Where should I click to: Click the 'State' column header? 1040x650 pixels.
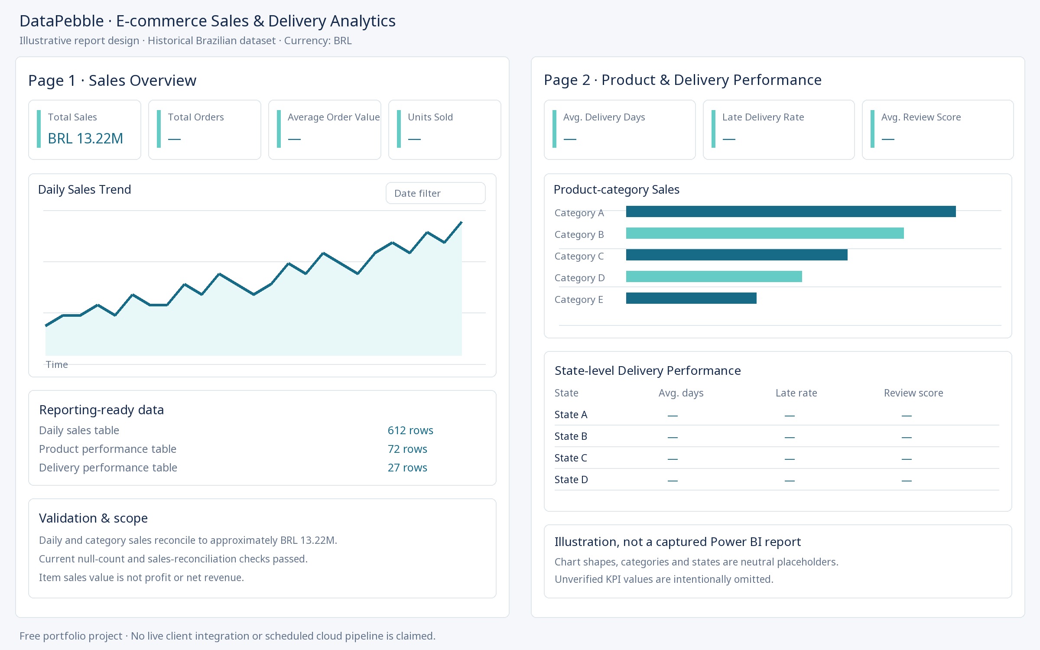tap(566, 393)
